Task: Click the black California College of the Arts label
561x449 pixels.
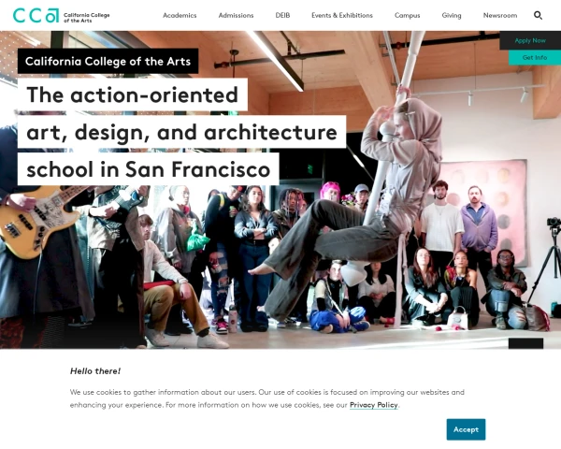Action: (108, 61)
